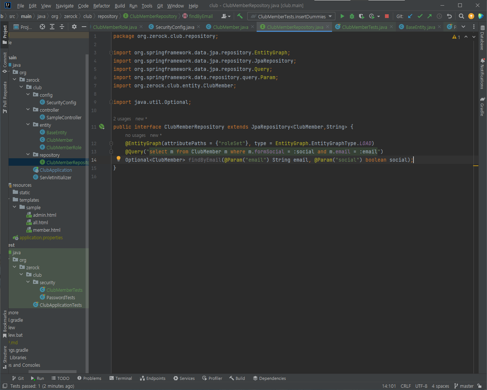Toggle the Commit tool window
Screen dimensions: 487x390
tap(5, 62)
